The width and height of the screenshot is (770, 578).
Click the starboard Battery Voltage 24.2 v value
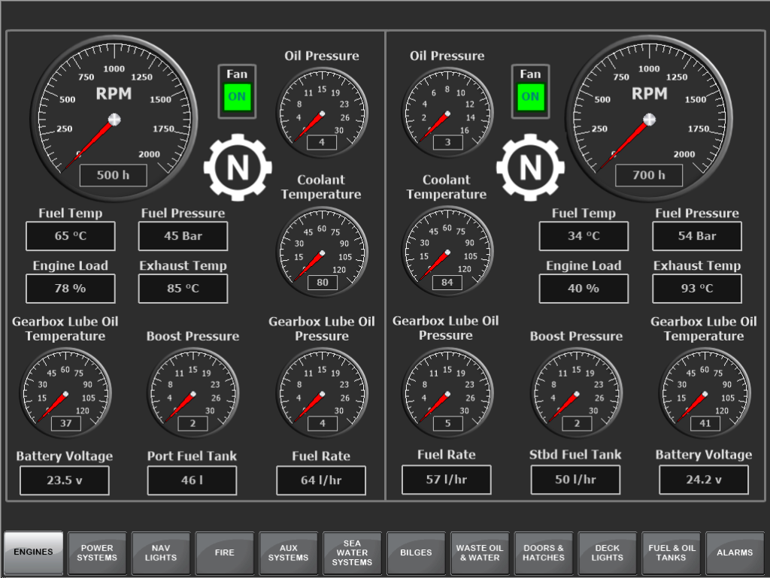(704, 480)
